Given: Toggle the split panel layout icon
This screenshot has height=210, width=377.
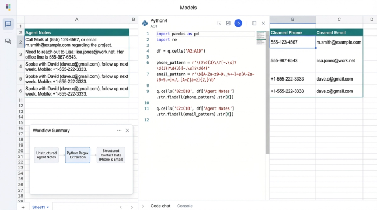Looking at the screenshot, I should 254,23.
